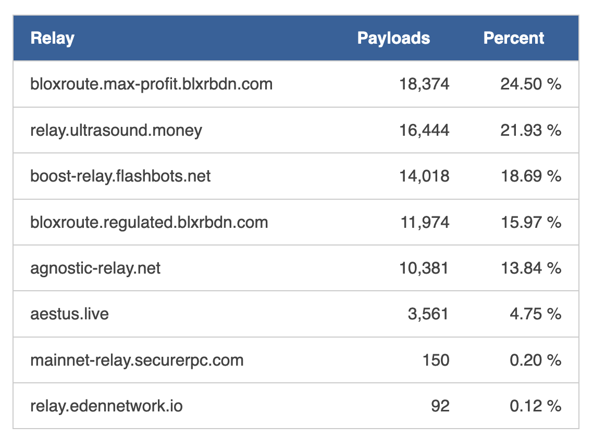Click mainnet-relay.securerpc.com relay name
The image size is (593, 439).
(x=137, y=360)
